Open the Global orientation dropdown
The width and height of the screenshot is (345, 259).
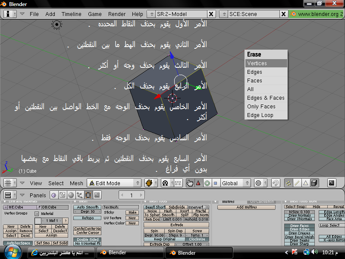click(235, 183)
